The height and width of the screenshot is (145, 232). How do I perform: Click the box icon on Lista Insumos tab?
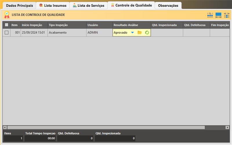pyautogui.click(x=41, y=5)
